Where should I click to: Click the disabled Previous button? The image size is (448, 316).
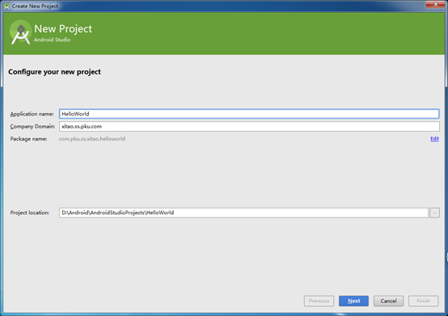(319, 301)
